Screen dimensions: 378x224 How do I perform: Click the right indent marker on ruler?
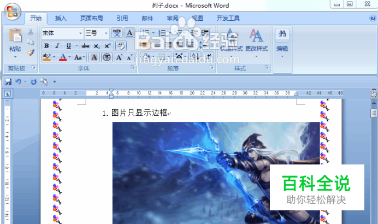point(296,95)
